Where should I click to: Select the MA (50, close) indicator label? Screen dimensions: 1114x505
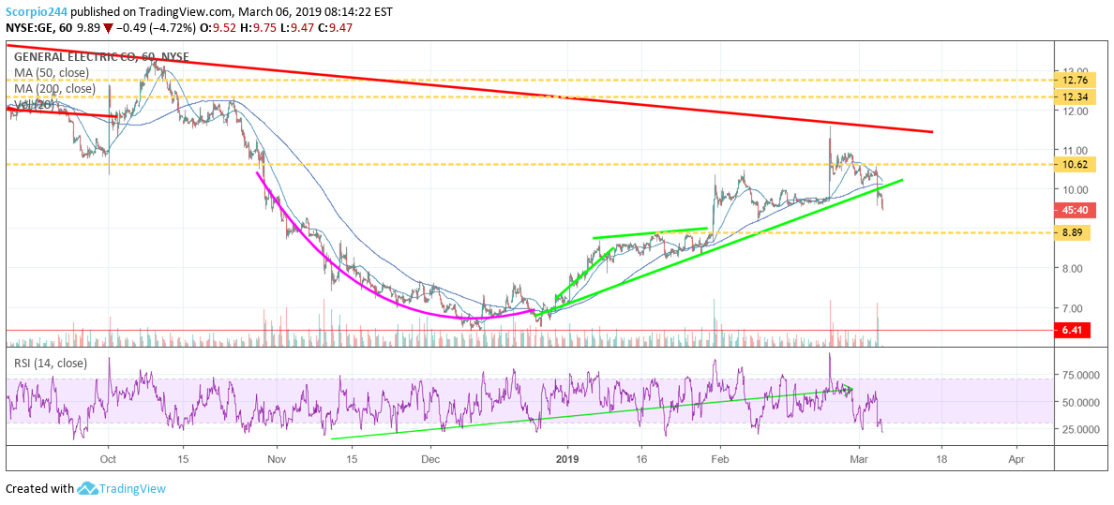52,73
